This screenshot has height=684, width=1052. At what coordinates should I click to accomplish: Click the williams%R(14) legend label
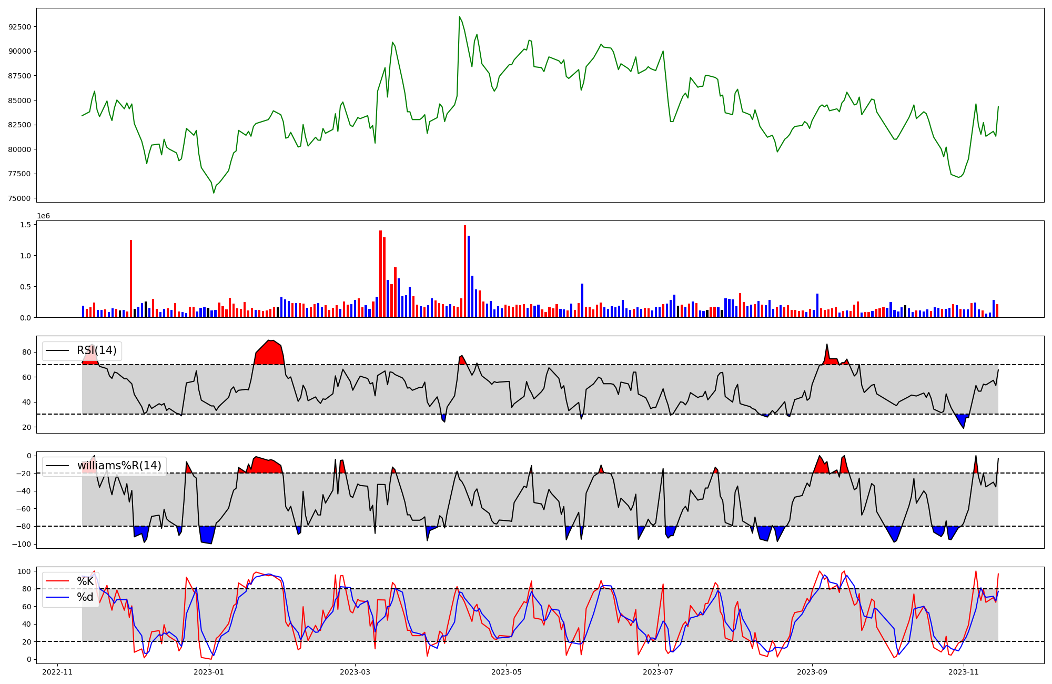pos(119,466)
